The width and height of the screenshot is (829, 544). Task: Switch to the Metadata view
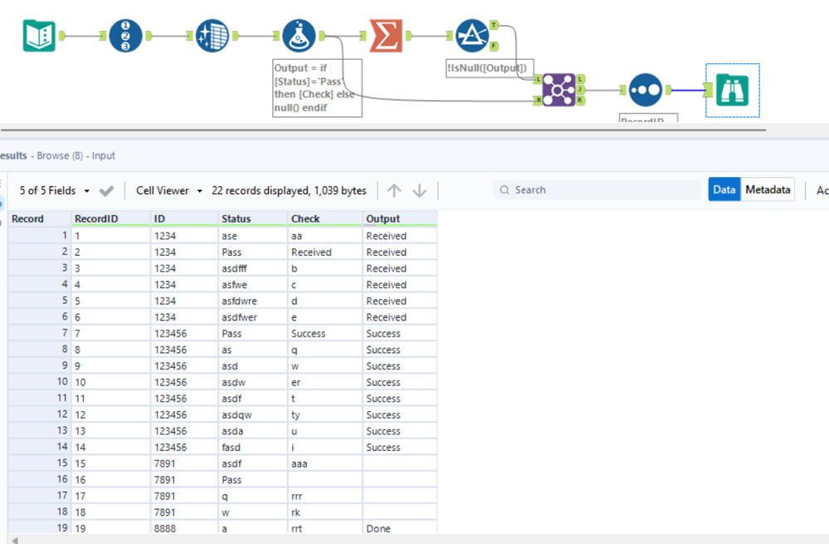768,189
